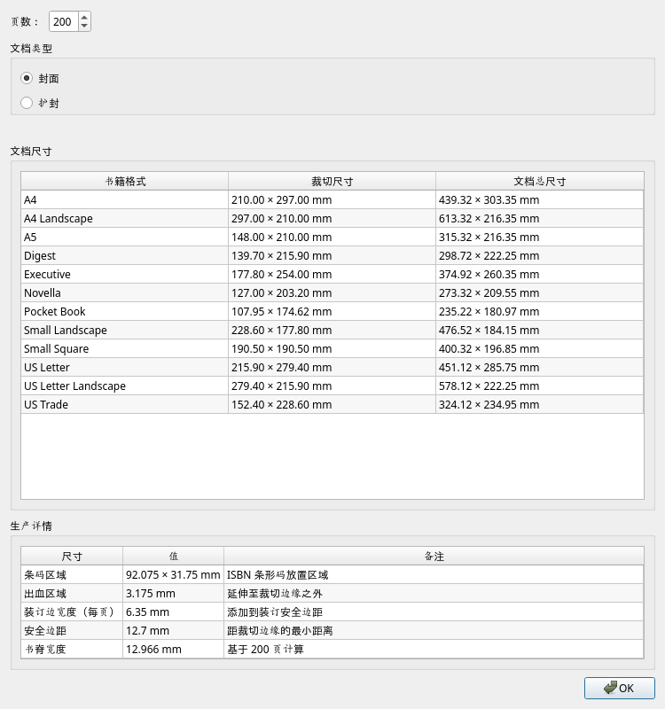Sort by 裁切尺寸 column header

(332, 181)
